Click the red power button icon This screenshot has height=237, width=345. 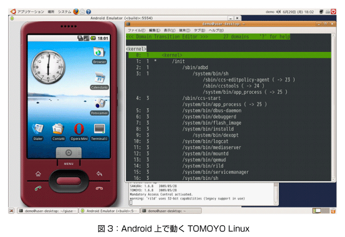[334, 11]
